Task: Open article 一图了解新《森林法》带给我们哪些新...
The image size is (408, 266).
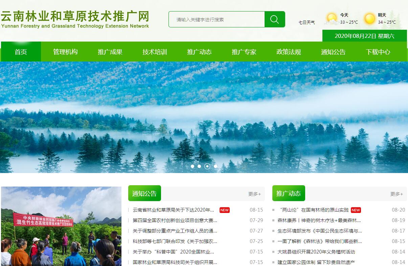Action: click(x=320, y=241)
